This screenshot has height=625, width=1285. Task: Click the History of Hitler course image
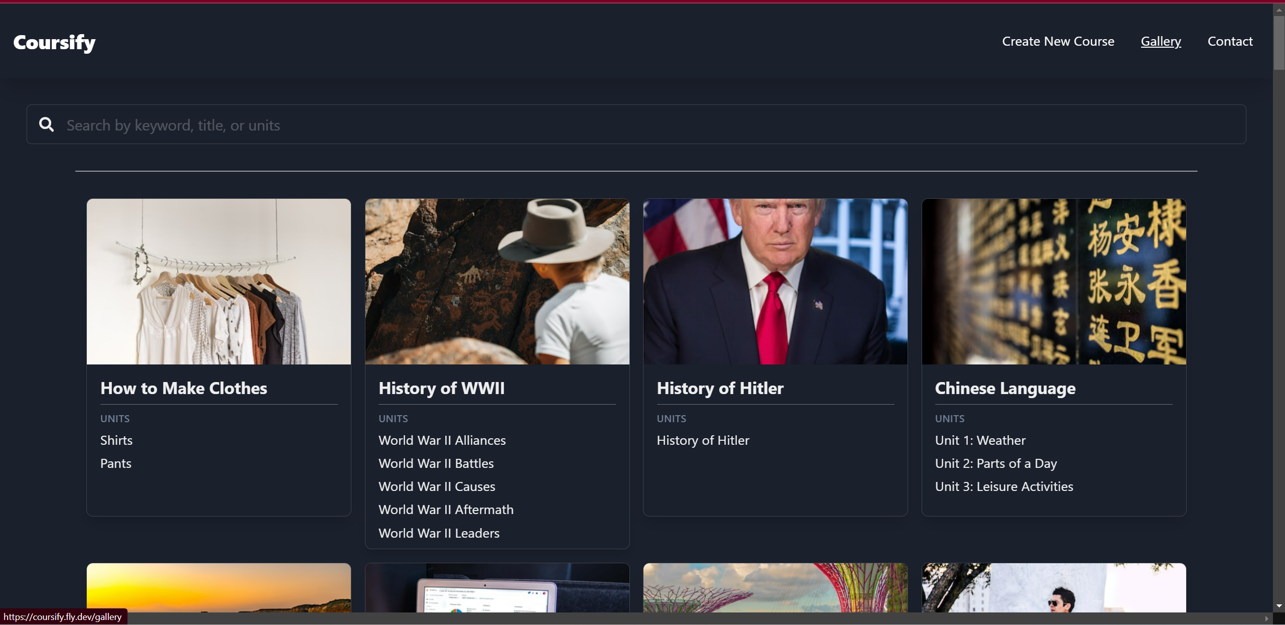pos(775,281)
